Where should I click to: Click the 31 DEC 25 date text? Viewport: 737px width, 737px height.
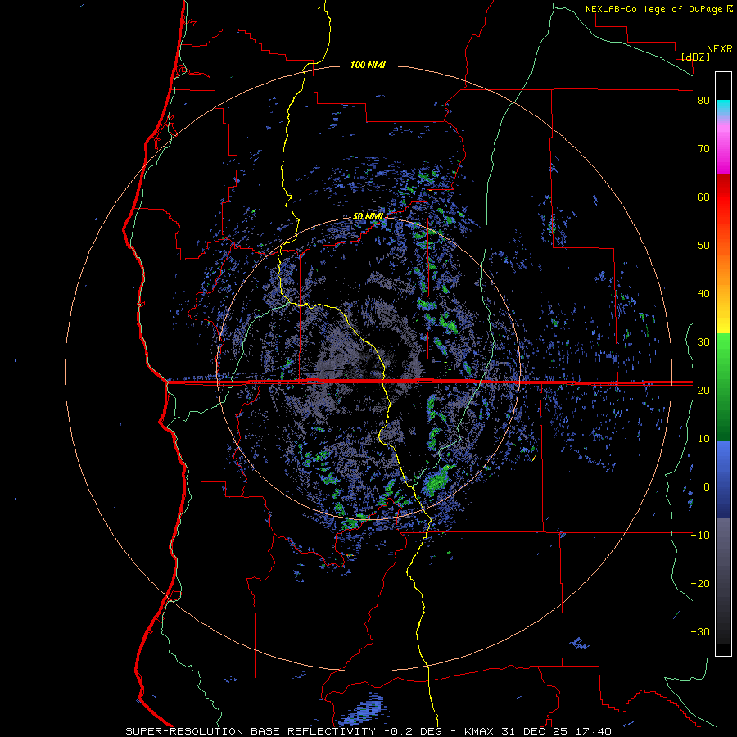click(536, 731)
